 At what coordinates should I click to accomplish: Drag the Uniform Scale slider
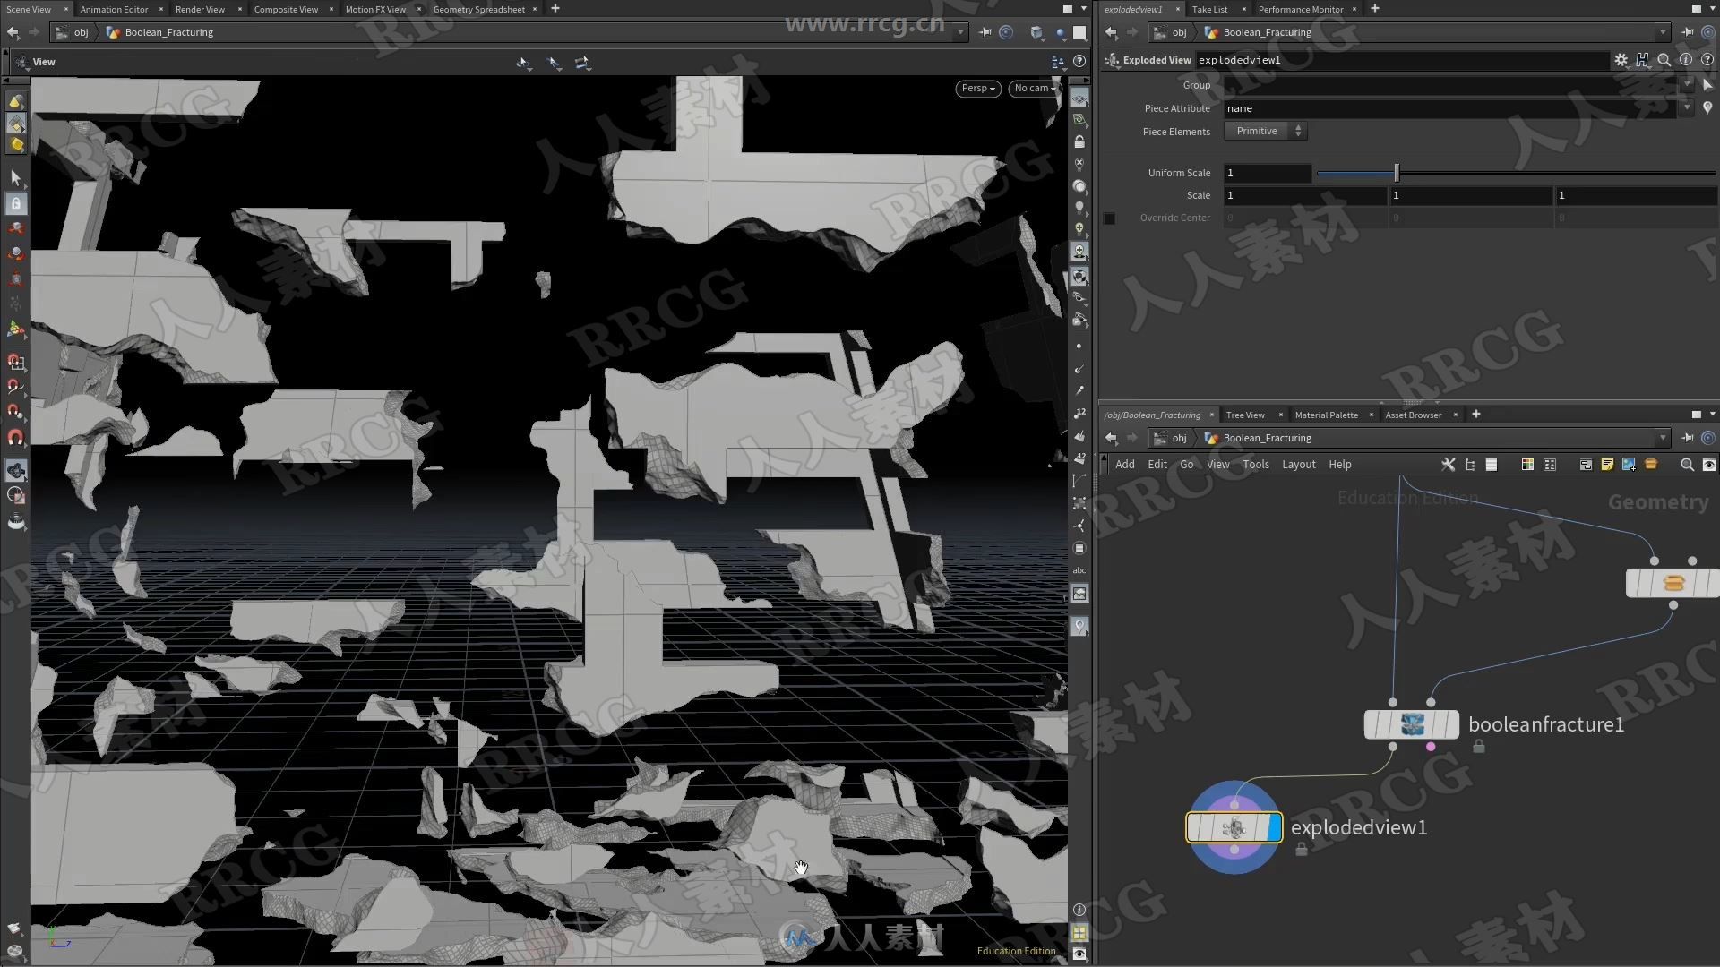pos(1397,173)
